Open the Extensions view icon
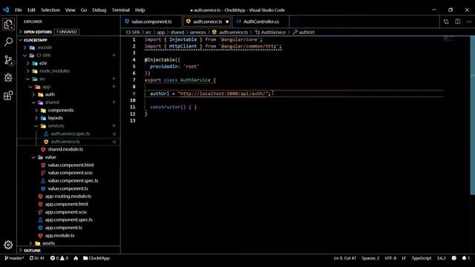 coord(8,96)
